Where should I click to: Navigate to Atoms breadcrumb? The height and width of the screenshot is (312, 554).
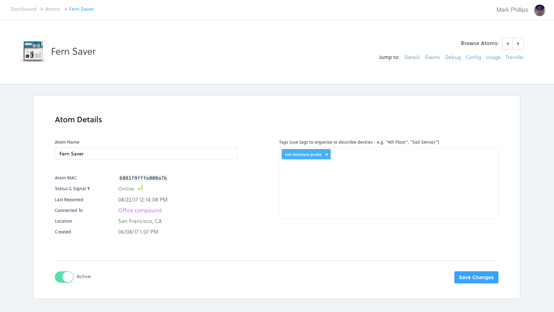53,9
